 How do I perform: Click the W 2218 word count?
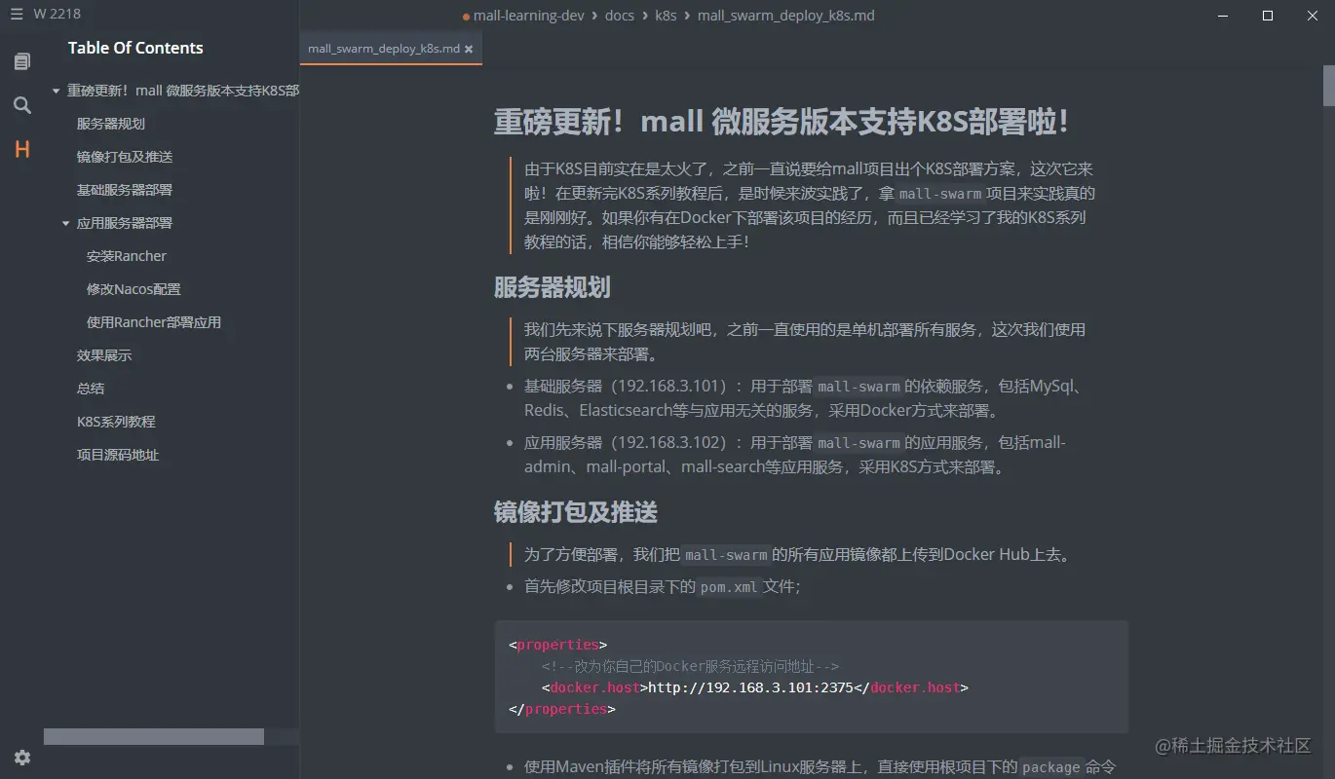coord(57,15)
